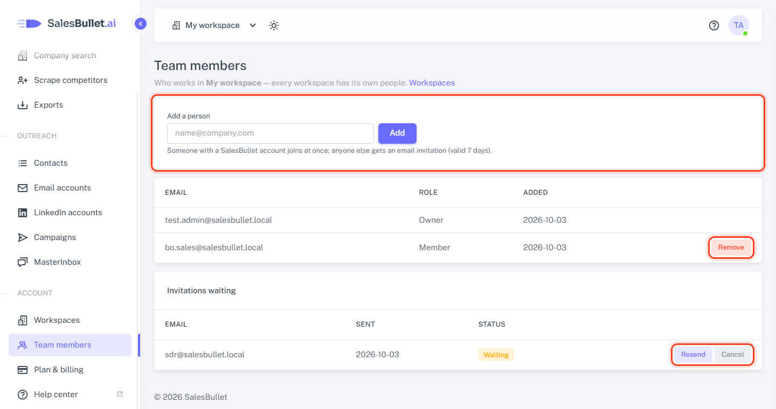Follow the Workspaces link in the subtitle
Image resolution: width=776 pixels, height=409 pixels.
432,83
